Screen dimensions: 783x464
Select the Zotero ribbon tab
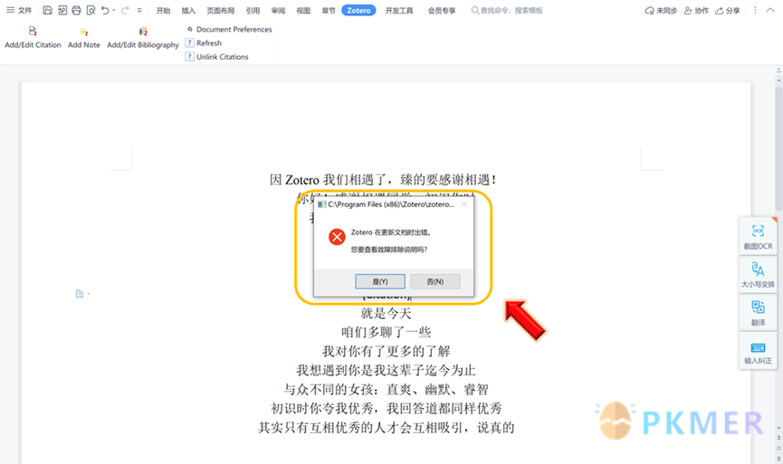pos(358,10)
